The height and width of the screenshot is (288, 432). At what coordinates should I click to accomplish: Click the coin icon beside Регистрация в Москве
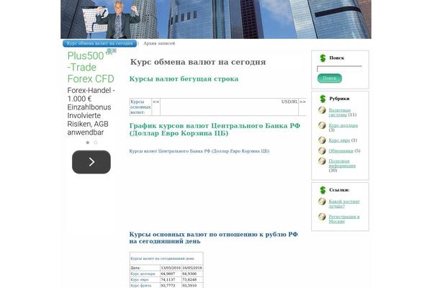322,217
